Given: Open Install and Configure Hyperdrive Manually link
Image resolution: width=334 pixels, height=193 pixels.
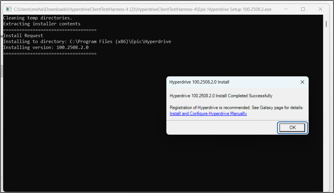Looking at the screenshot, I should point(208,113).
